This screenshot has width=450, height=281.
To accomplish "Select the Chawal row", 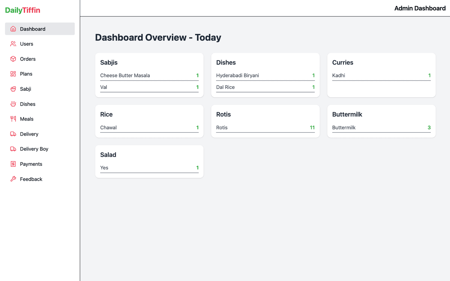I will tap(149, 128).
